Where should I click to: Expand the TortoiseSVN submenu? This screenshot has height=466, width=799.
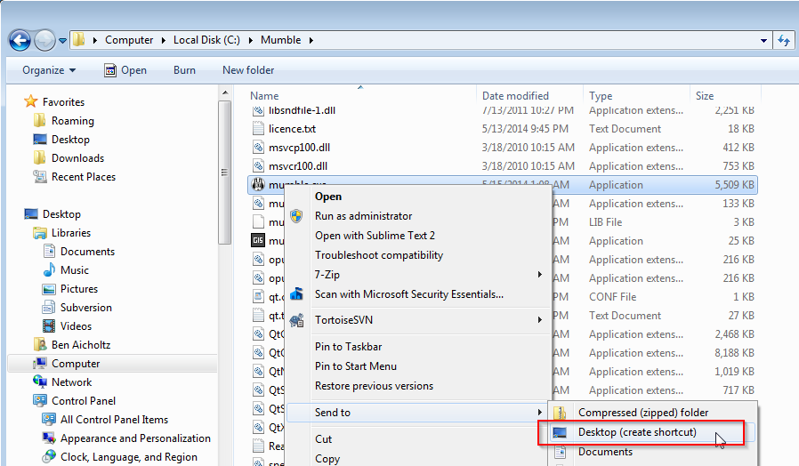pyautogui.click(x=418, y=320)
